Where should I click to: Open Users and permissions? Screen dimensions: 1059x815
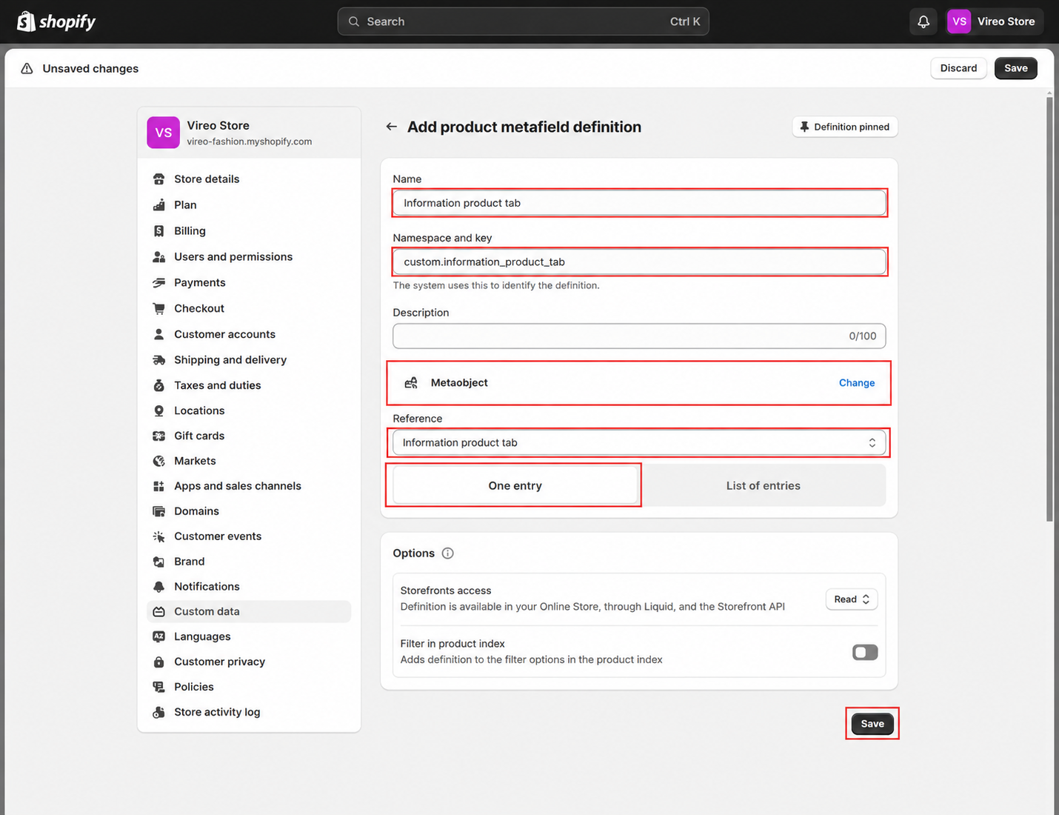249,257
